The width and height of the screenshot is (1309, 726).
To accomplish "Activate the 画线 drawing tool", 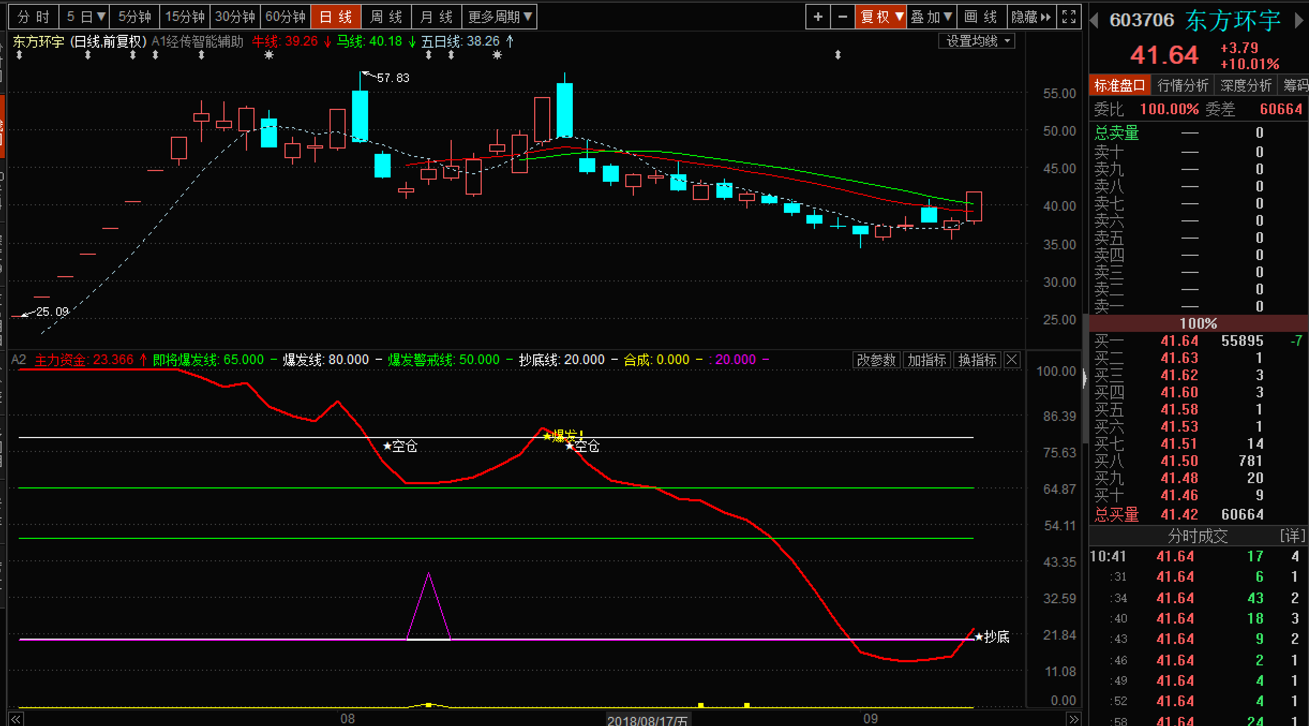I will point(982,17).
